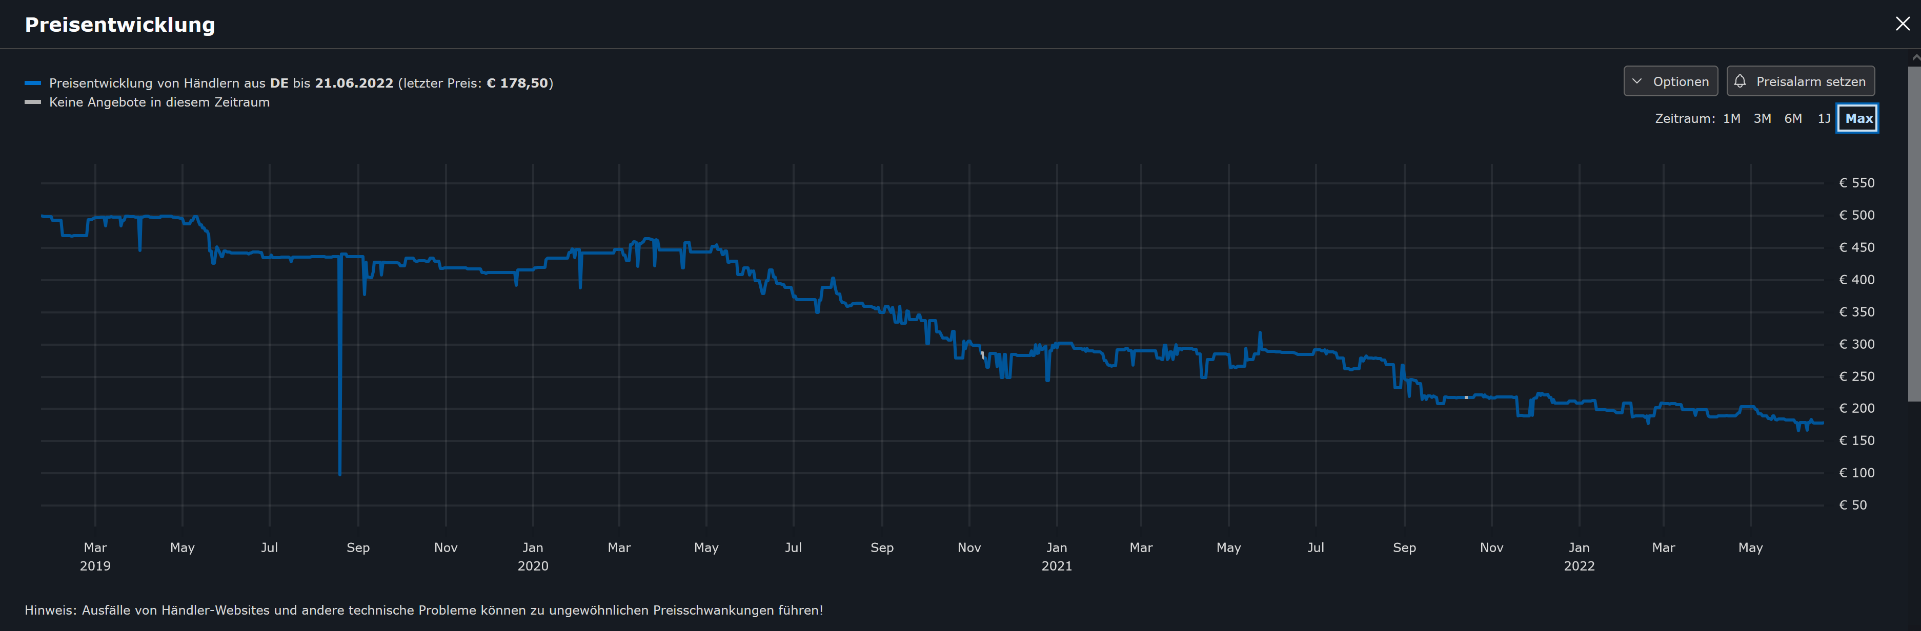Switch the chart to 1J range
The width and height of the screenshot is (1921, 631).
click(x=1823, y=118)
